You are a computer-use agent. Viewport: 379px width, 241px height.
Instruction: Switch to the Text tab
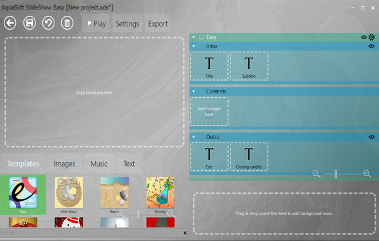click(x=129, y=163)
